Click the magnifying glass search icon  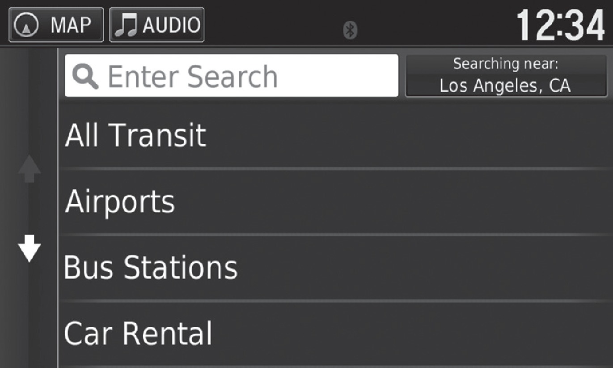85,77
